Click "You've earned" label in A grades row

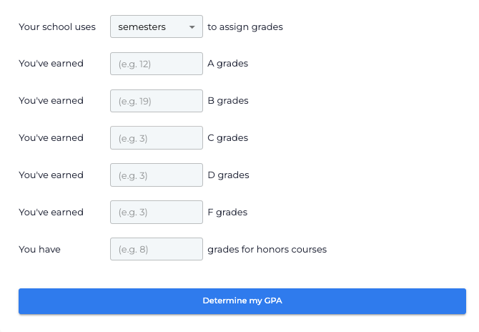[x=51, y=64]
